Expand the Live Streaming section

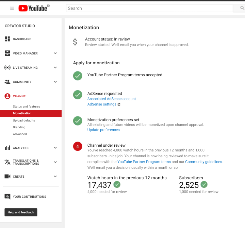coord(55,68)
